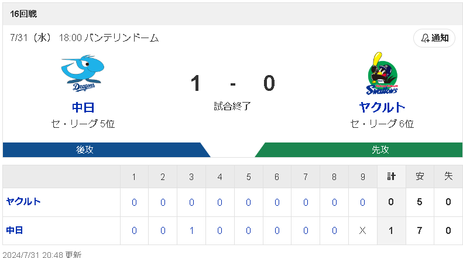The height and width of the screenshot is (258, 463).
Task: Click the 先攻 green banner
Action: [358, 150]
